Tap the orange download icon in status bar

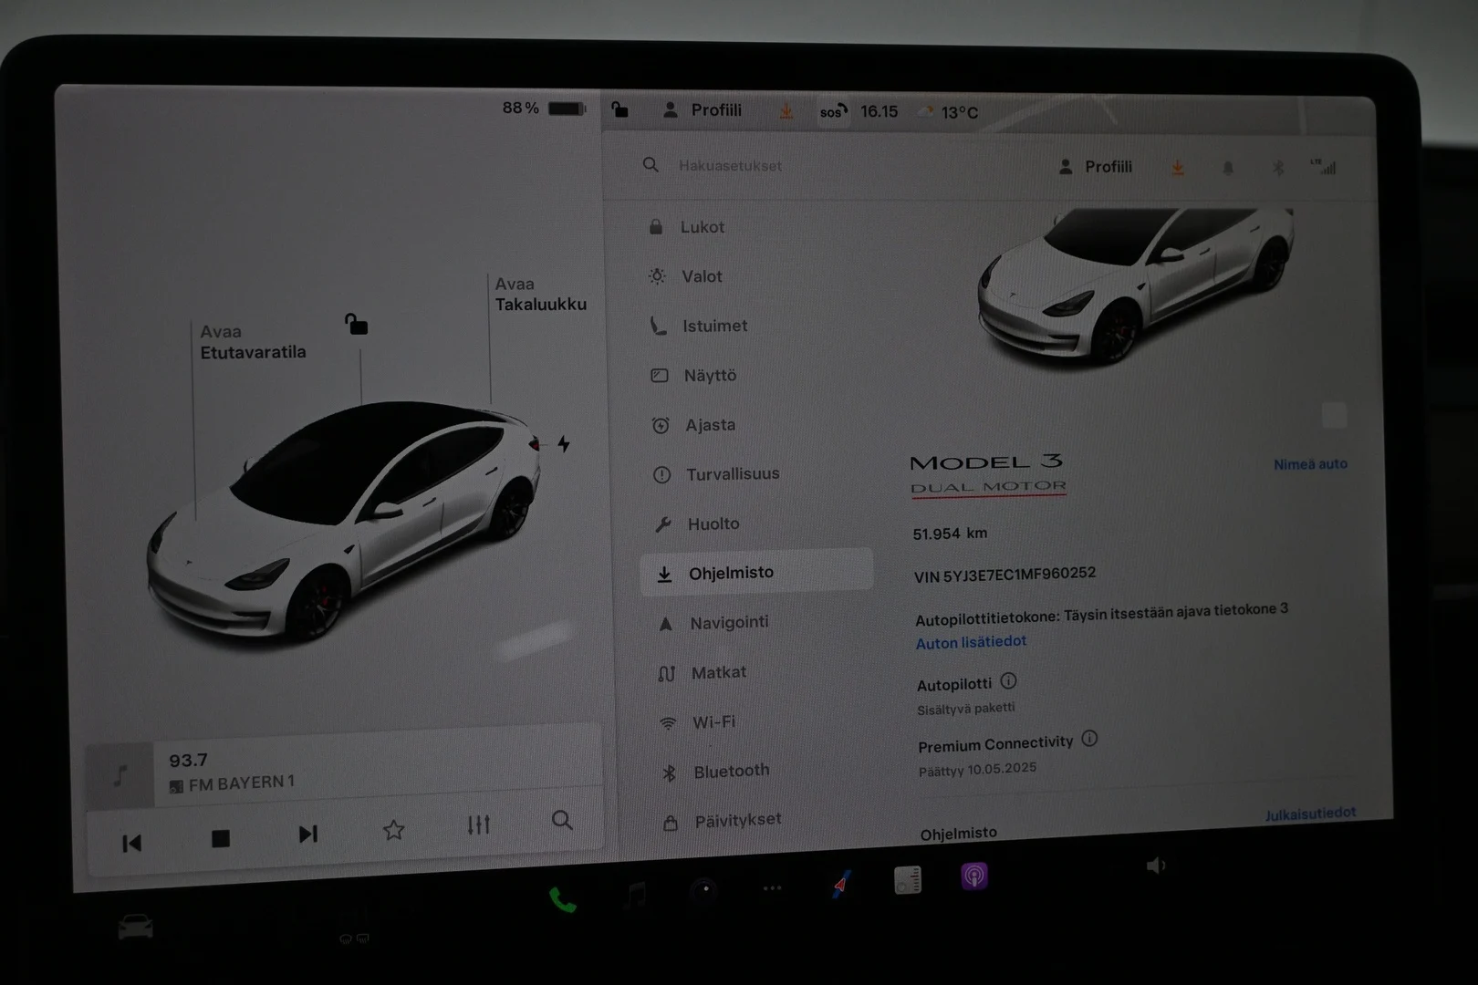[786, 111]
